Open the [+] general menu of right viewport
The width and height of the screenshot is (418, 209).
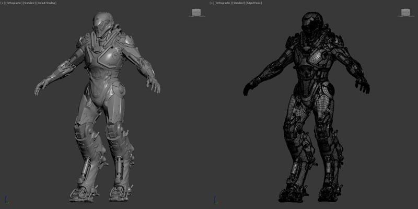[x=211, y=3]
